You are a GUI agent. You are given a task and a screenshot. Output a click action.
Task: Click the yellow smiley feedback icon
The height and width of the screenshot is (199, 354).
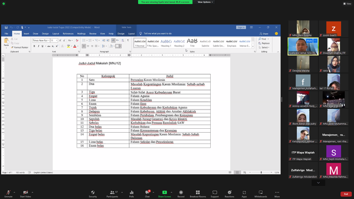click(277, 33)
